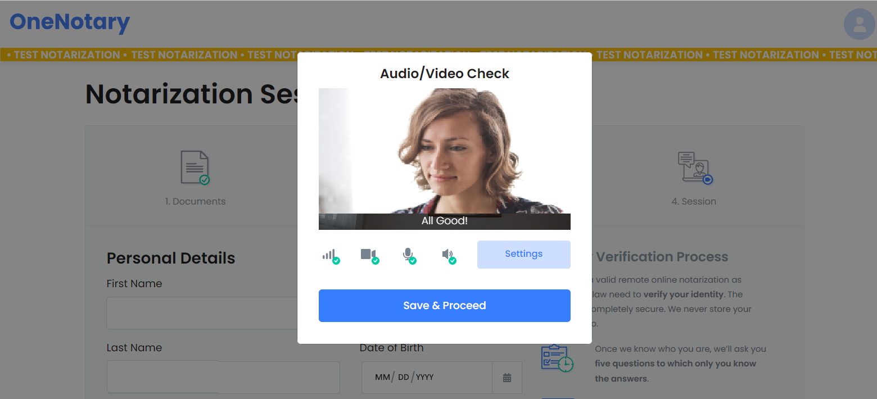Open device options via the Settings button
Viewport: 877px width, 399px height.
tap(523, 254)
